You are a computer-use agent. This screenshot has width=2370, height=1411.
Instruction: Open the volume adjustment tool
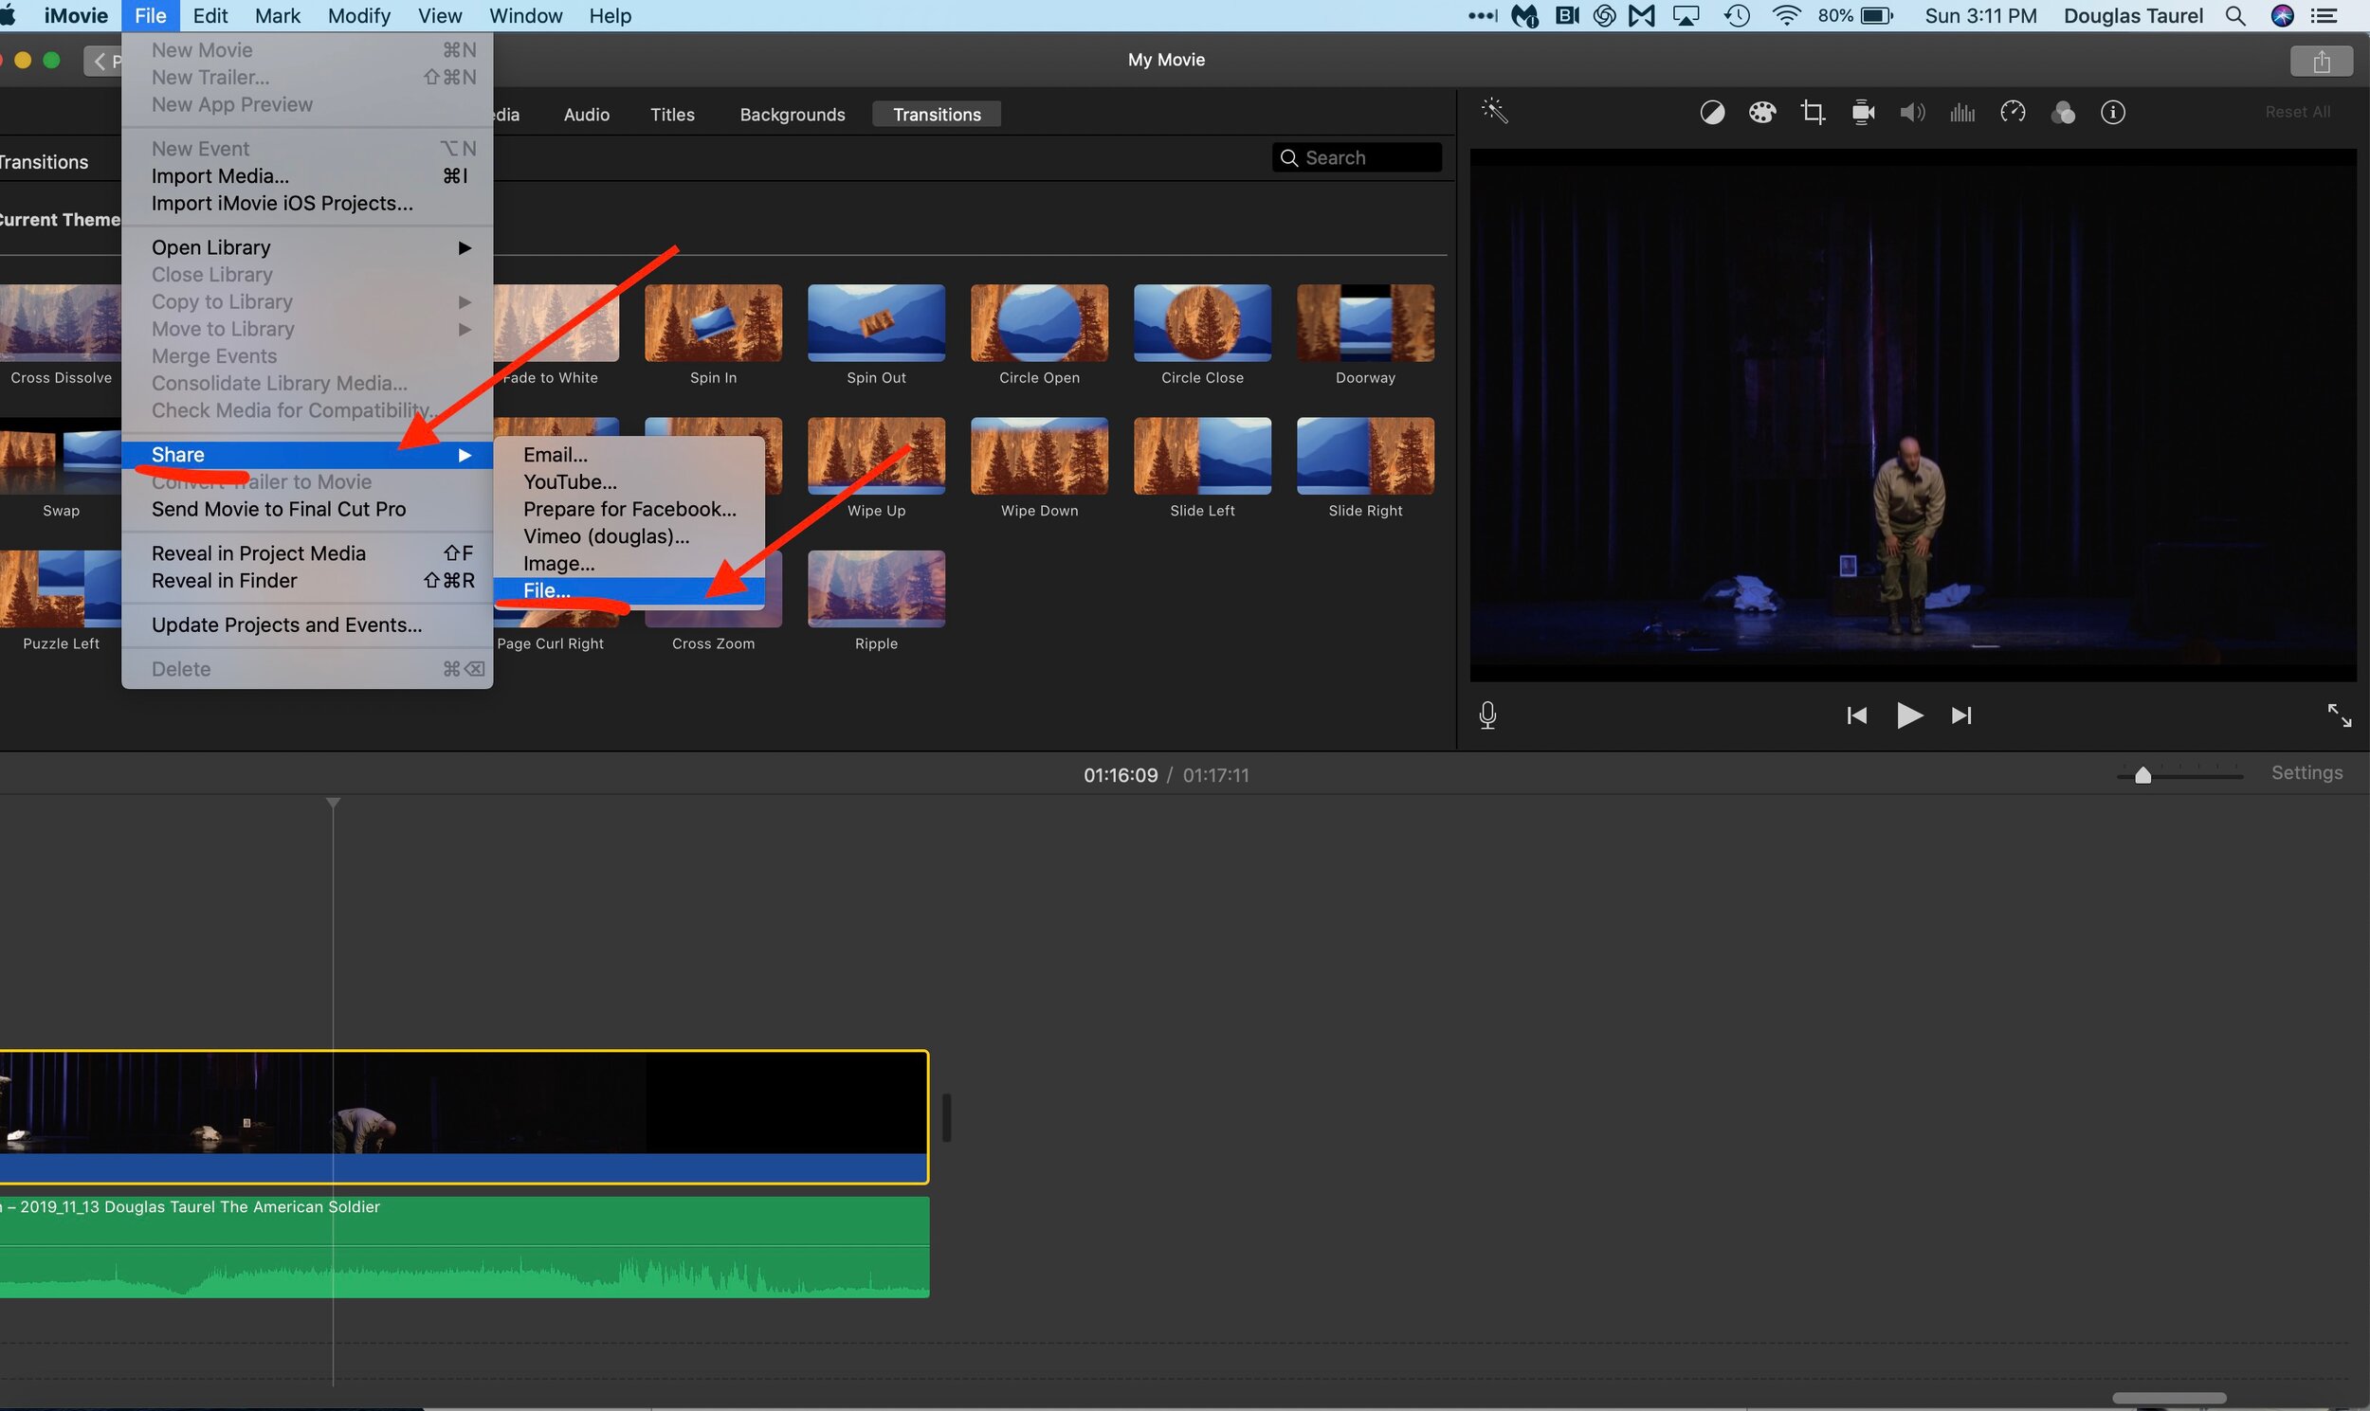(1912, 113)
